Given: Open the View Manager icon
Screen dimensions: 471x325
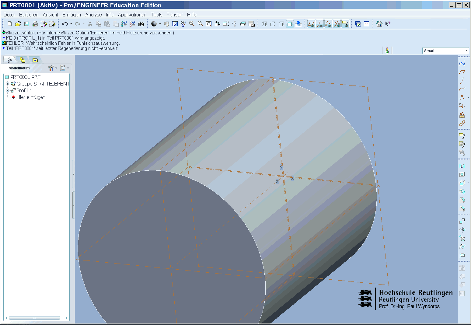Looking at the screenshot, I should pyautogui.click(x=251, y=24).
